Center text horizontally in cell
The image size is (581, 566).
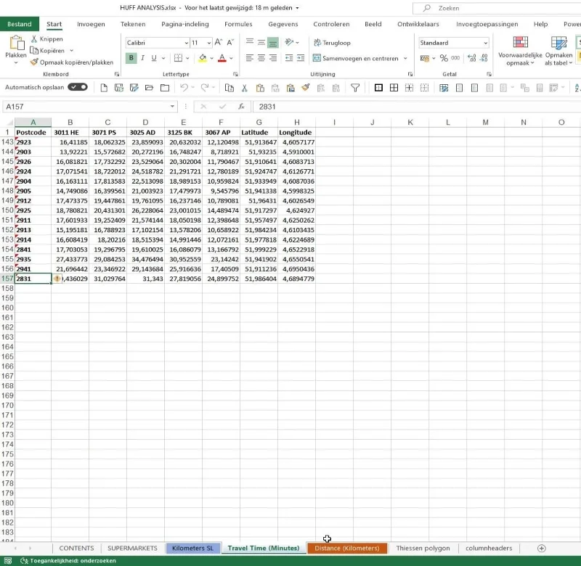click(261, 58)
